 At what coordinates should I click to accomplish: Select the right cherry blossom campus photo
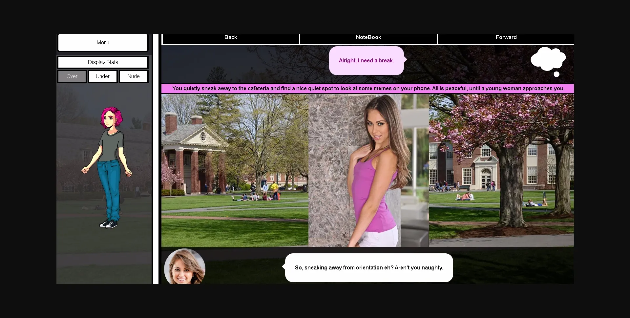(x=501, y=171)
